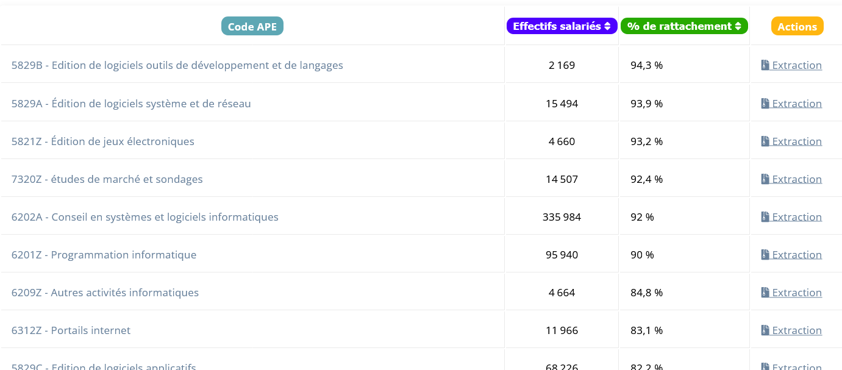Click the file icon in the 5829A row

click(765, 104)
